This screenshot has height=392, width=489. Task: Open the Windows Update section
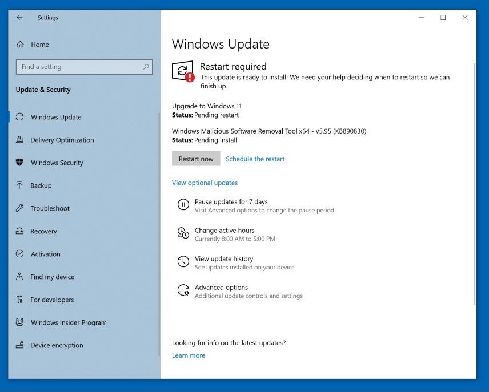56,117
